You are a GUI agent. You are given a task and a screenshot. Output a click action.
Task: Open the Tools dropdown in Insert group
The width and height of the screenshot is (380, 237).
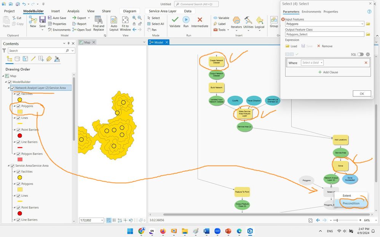[x=228, y=30]
